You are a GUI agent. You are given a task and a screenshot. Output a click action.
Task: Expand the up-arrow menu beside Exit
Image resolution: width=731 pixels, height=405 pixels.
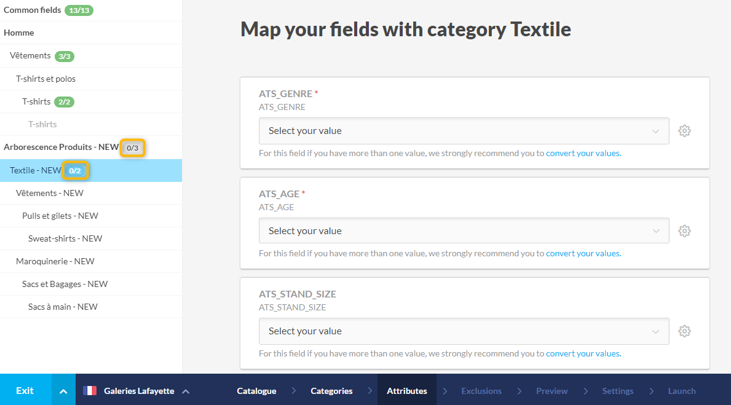coord(63,391)
